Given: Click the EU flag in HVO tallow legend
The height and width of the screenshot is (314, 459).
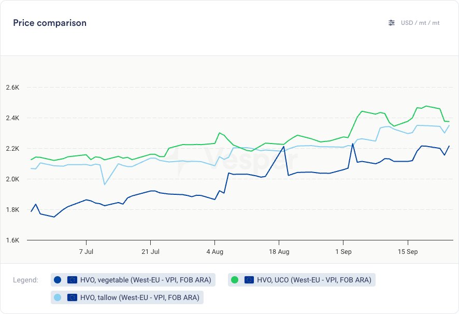Looking at the screenshot, I should (73, 297).
